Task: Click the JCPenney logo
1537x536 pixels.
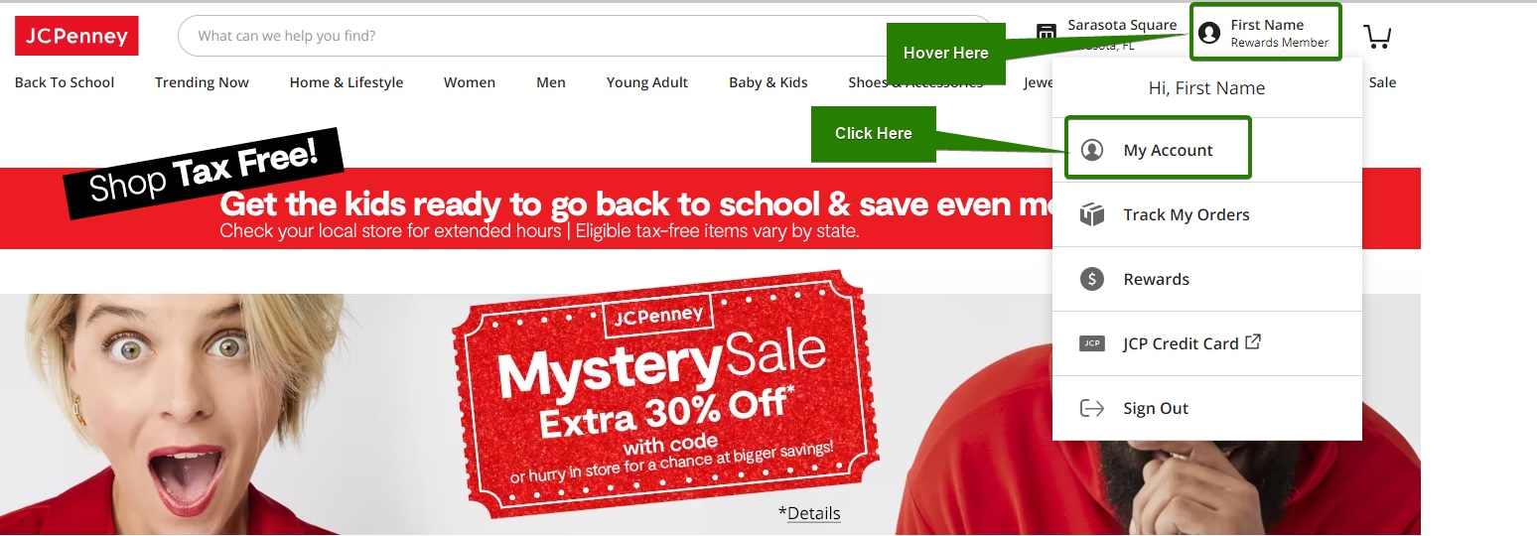Action: (76, 36)
